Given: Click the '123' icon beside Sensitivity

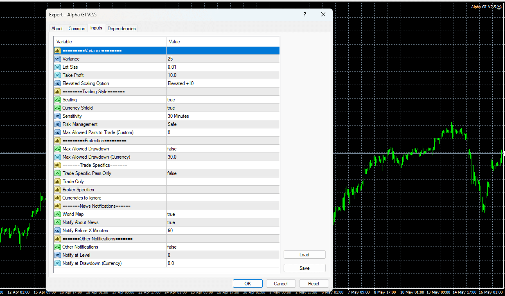Looking at the screenshot, I should coord(57,116).
